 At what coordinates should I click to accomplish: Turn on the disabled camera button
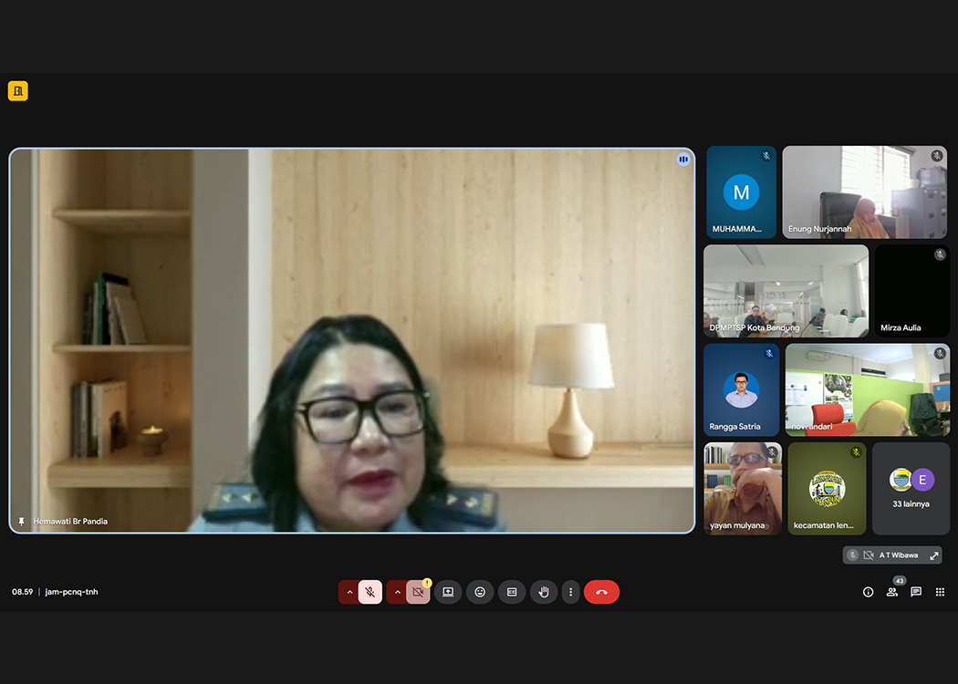click(x=418, y=592)
